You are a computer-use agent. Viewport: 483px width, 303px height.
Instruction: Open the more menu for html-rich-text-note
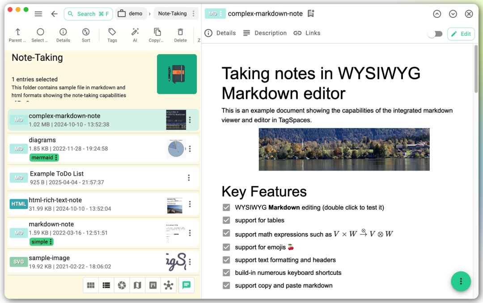[190, 204]
